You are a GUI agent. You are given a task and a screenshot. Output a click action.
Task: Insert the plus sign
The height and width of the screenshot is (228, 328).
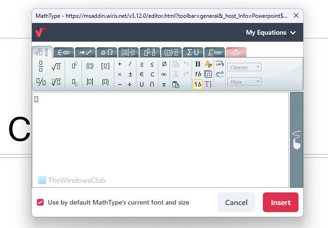tap(119, 64)
